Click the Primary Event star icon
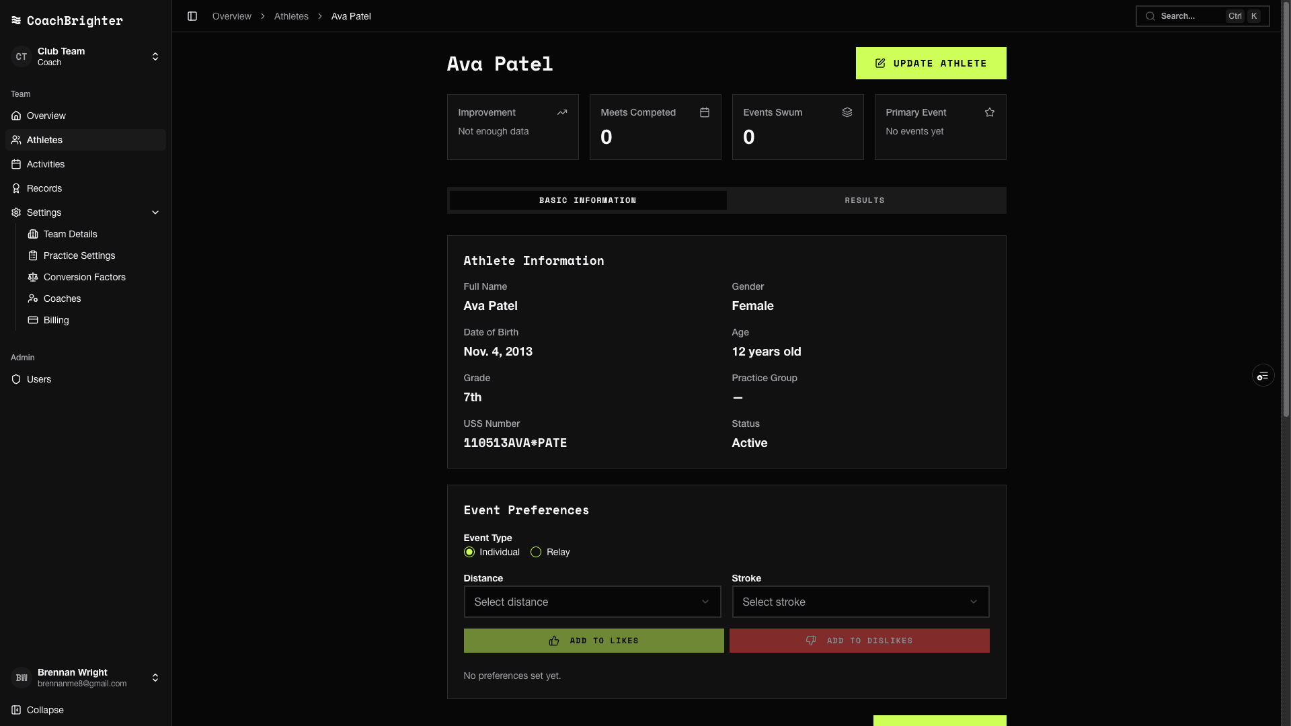Viewport: 1291px width, 726px height. click(x=990, y=112)
